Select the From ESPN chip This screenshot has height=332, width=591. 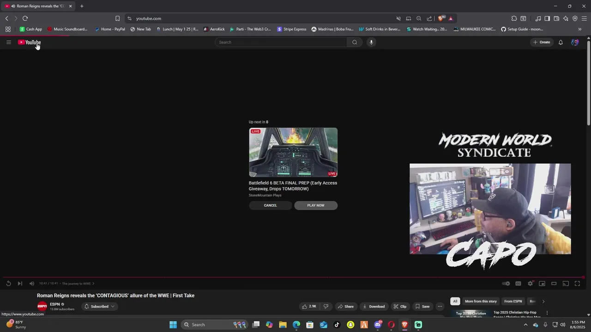(x=513, y=301)
